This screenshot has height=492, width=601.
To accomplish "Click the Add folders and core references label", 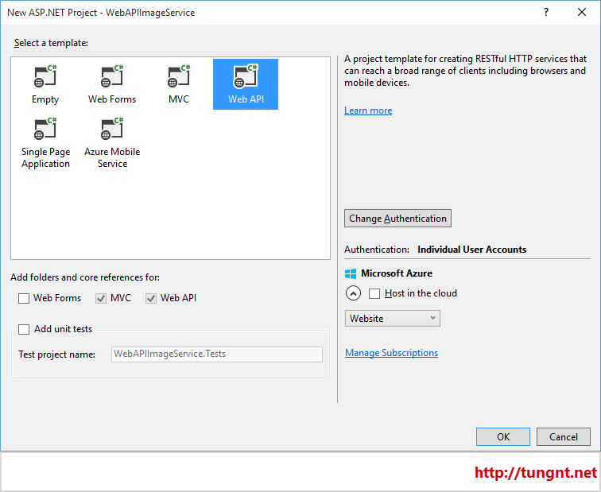I will (85, 277).
